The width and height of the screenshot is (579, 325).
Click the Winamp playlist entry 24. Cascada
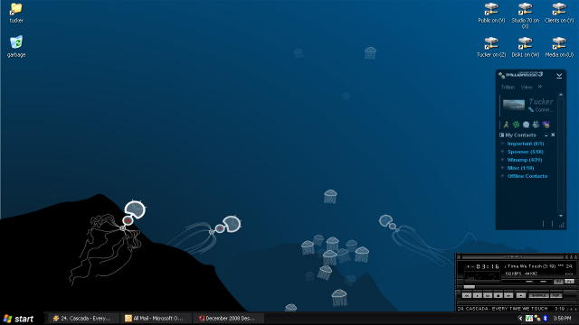pyautogui.click(x=511, y=309)
